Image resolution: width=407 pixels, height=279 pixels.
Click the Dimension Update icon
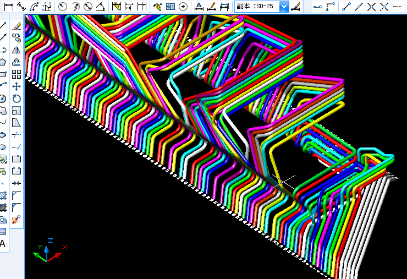pyautogui.click(x=224, y=6)
